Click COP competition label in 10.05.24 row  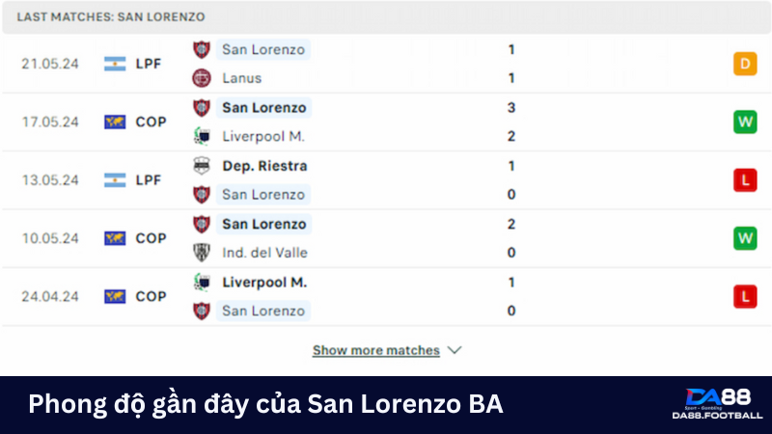[151, 237]
